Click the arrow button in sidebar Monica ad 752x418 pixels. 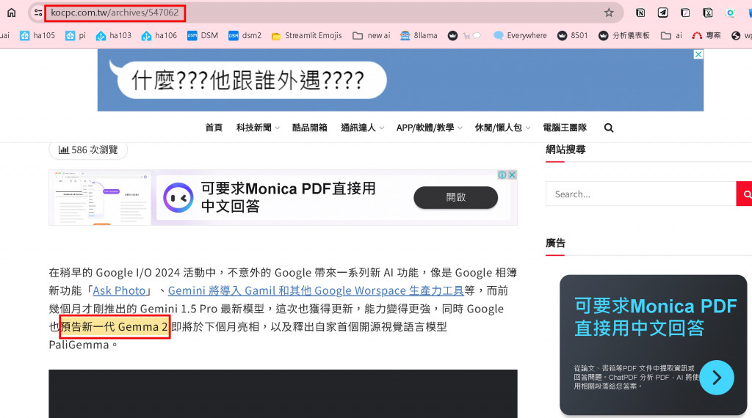[x=717, y=378]
